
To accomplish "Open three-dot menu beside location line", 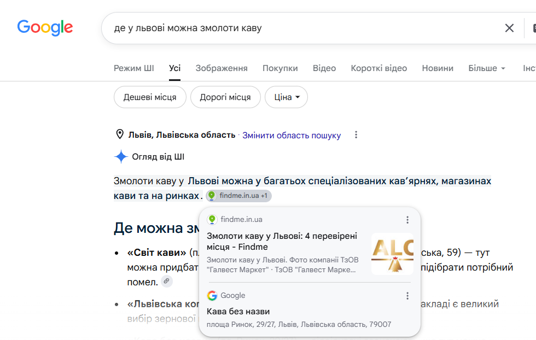I will (x=356, y=134).
